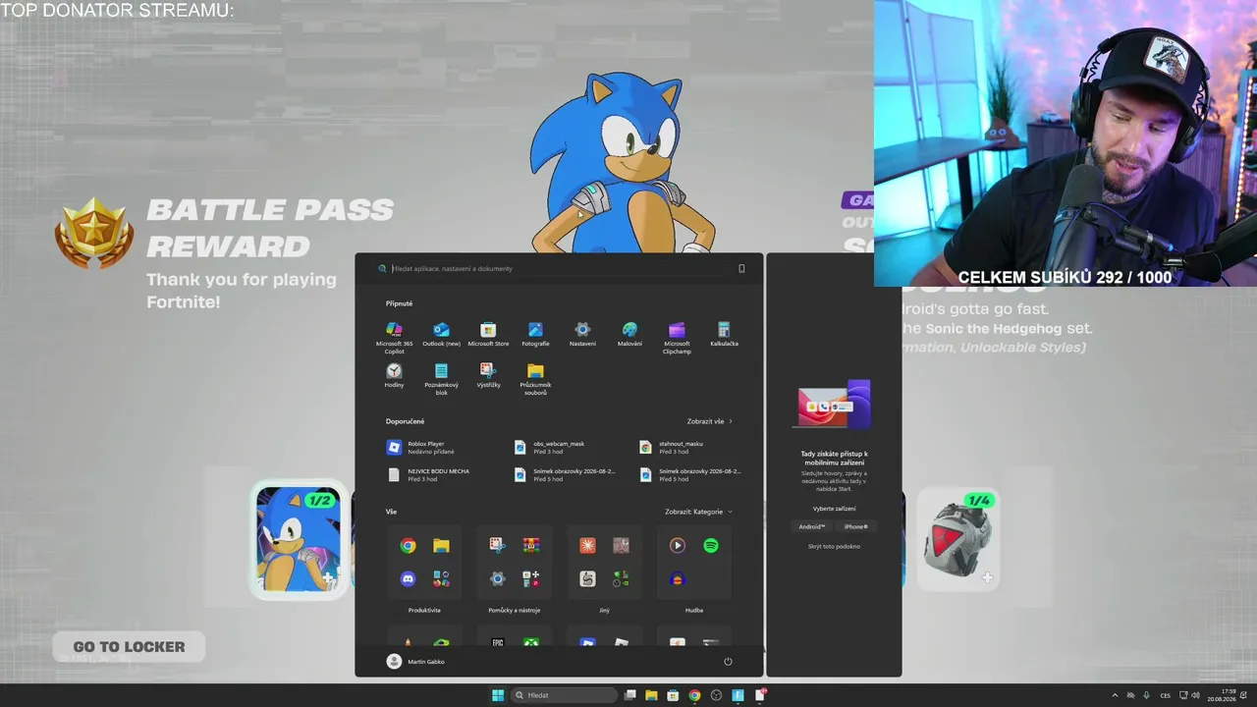Open Výstřižky snipping tool

pos(488,375)
